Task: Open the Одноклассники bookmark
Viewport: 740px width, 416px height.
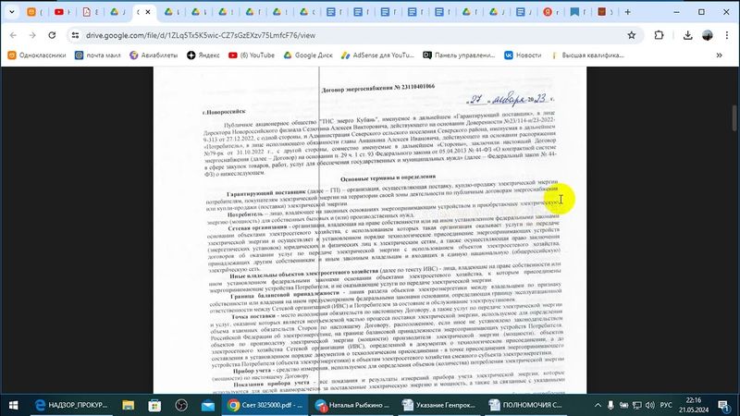Action: 37,55
